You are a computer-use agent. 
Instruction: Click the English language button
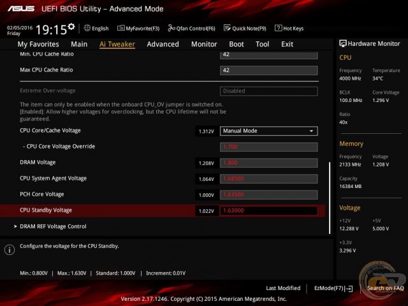pyautogui.click(x=100, y=28)
